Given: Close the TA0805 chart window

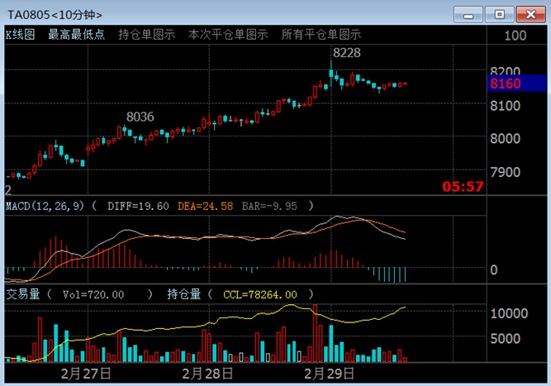Looking at the screenshot, I should (530, 15).
